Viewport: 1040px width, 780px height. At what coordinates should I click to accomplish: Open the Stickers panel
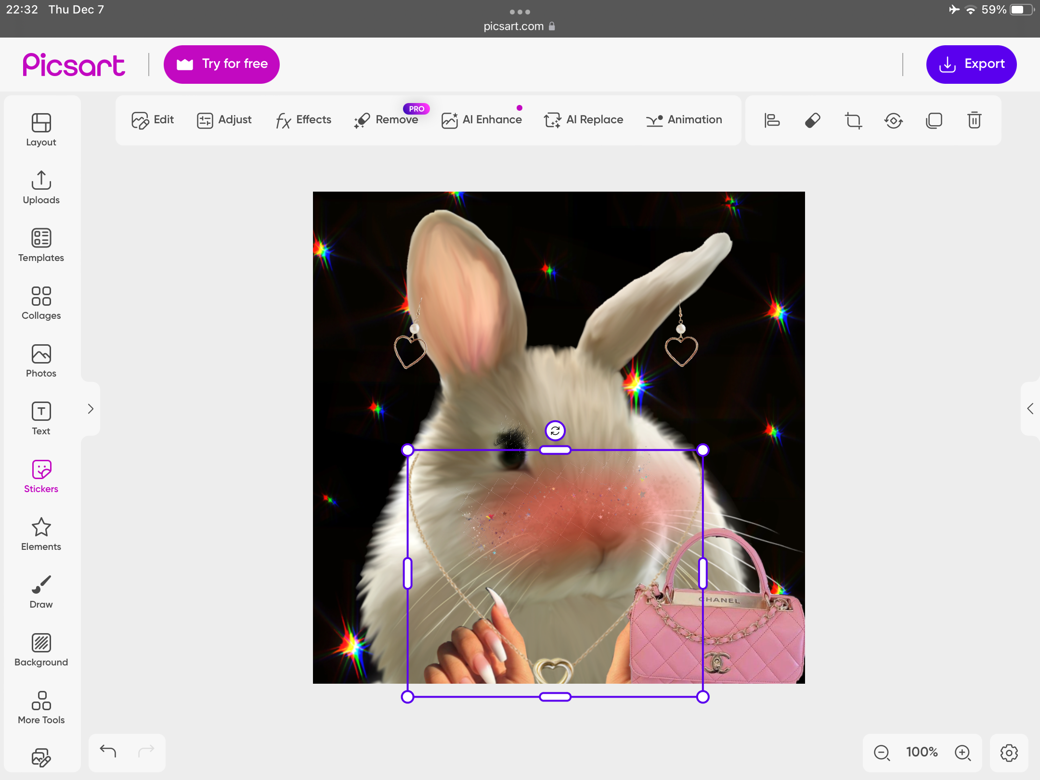[41, 476]
